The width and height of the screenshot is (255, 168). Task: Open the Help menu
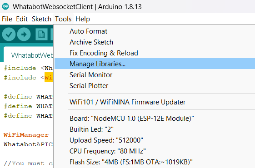(x=83, y=19)
